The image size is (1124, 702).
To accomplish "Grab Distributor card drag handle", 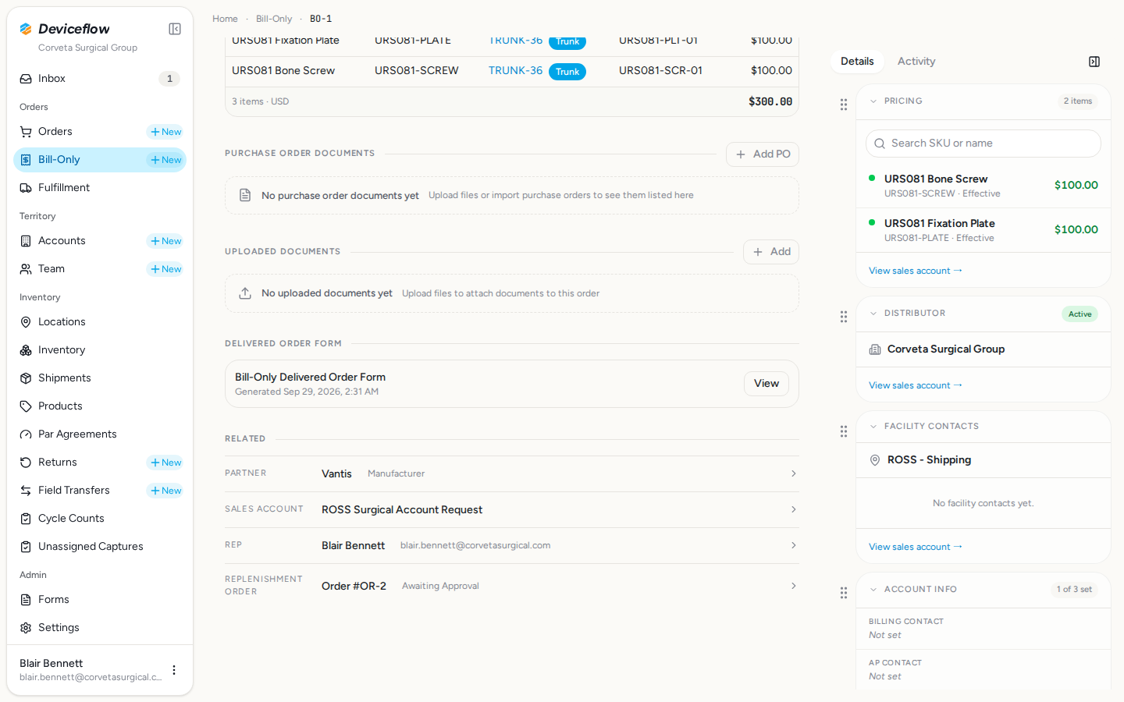I will point(844,317).
